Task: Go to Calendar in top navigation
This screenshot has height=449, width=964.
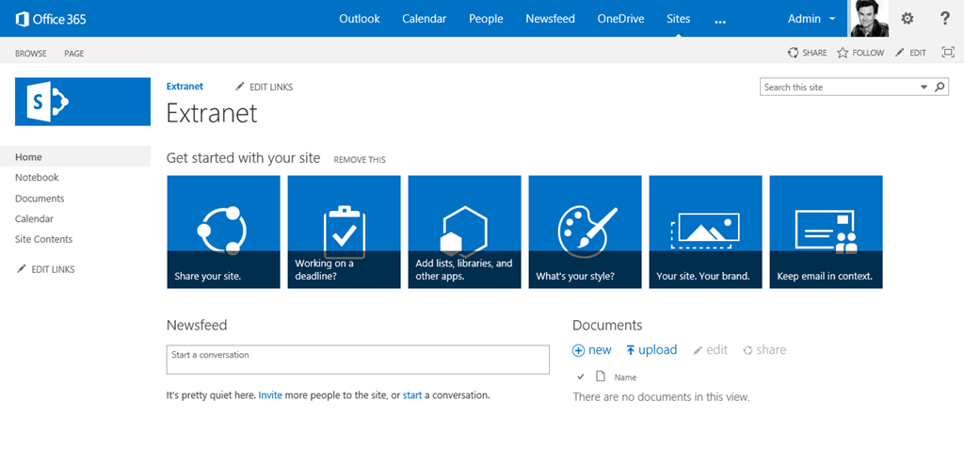Action: [424, 19]
